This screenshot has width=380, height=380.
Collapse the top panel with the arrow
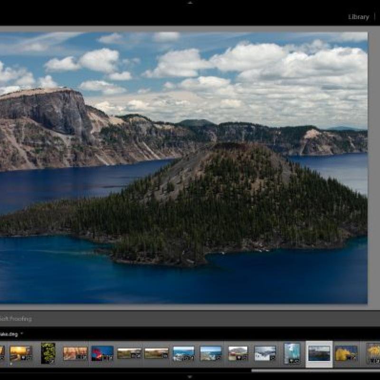[x=190, y=3]
